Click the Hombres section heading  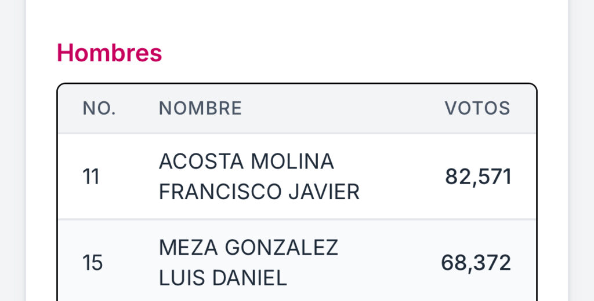pyautogui.click(x=109, y=53)
